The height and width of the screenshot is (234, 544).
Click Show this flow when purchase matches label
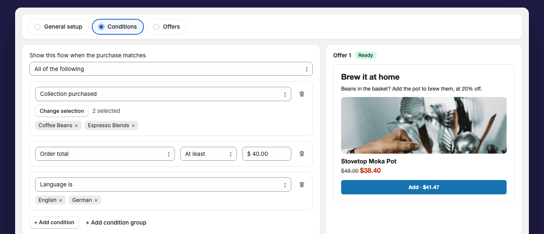tap(88, 55)
